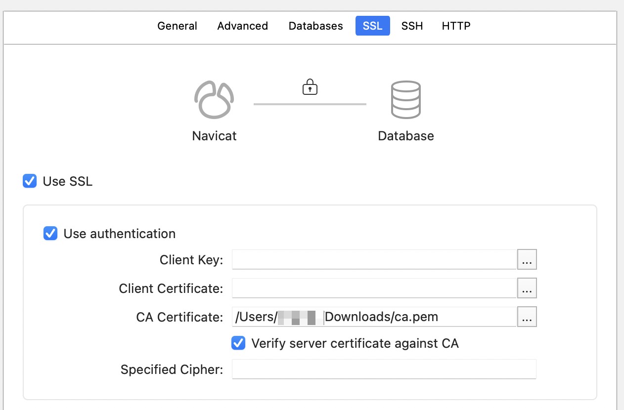The height and width of the screenshot is (410, 624).
Task: Select the SSL tab
Action: [372, 26]
